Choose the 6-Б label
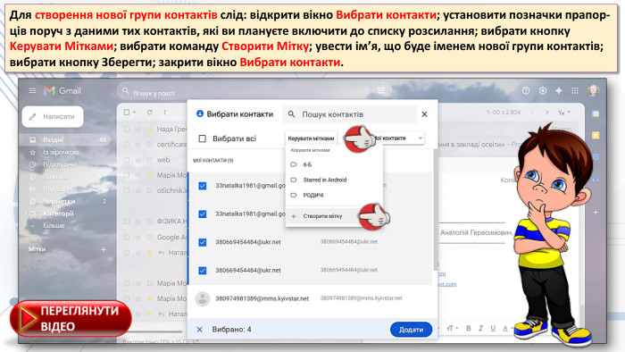Viewport: 625px width, 352px height. coord(334,164)
